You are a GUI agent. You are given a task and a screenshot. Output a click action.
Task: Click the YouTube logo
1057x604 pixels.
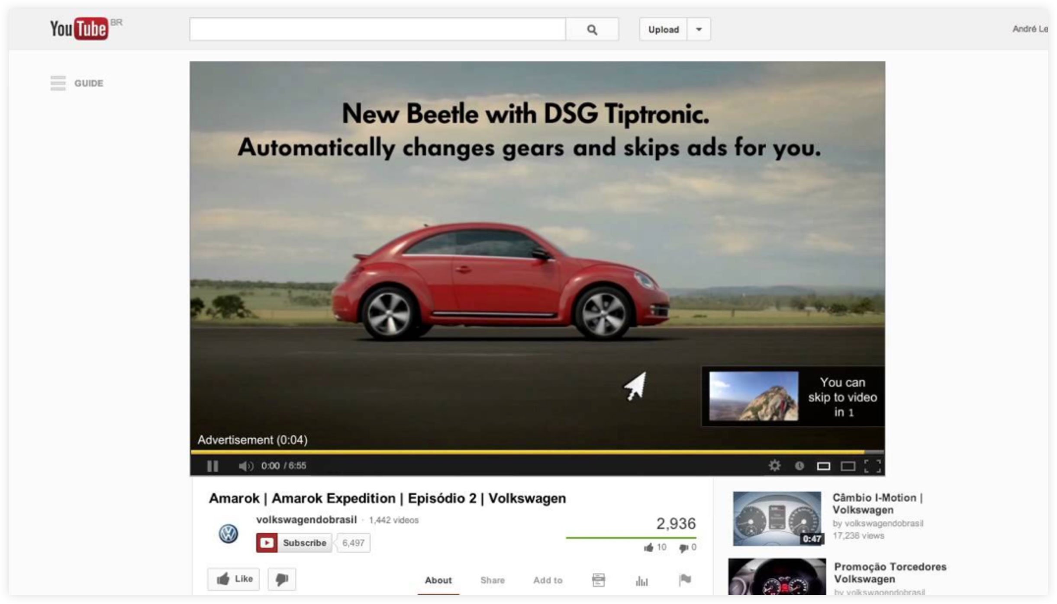79,29
